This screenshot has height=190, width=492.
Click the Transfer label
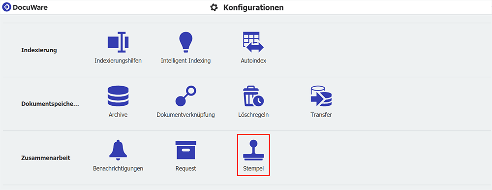(x=321, y=115)
